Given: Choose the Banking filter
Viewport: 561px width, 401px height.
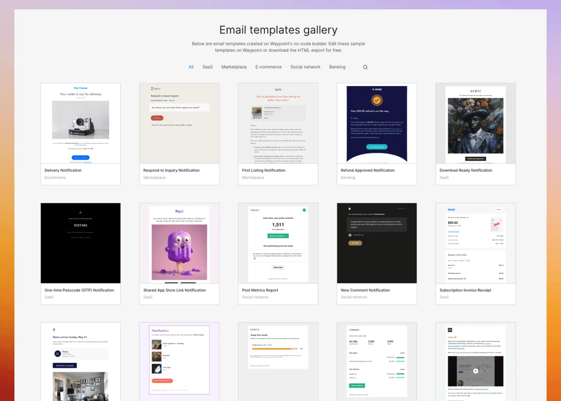Looking at the screenshot, I should (337, 67).
